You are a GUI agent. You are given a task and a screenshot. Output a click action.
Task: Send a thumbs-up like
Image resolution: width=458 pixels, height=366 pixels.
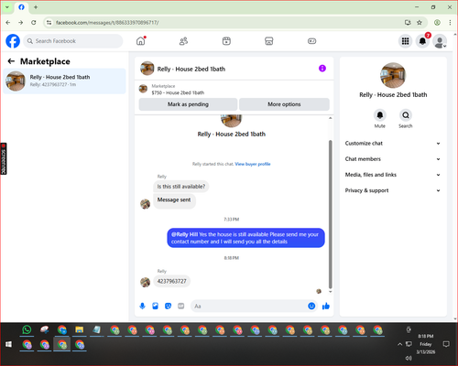coord(326,306)
